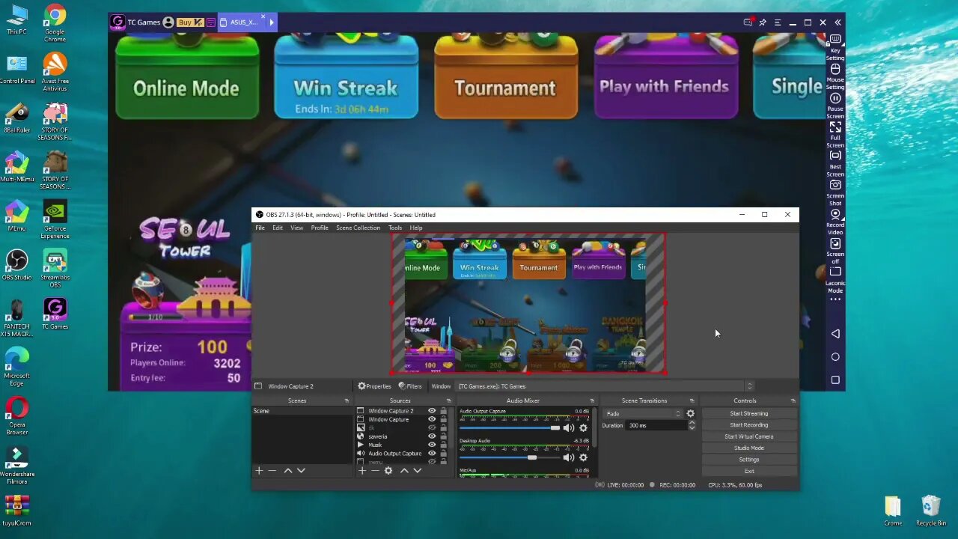Screen dimensions: 958x539
Task: Move selected source down in OBS
Action: [417, 471]
